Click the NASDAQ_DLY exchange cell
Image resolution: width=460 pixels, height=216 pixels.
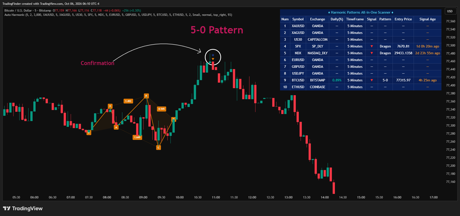click(318, 53)
